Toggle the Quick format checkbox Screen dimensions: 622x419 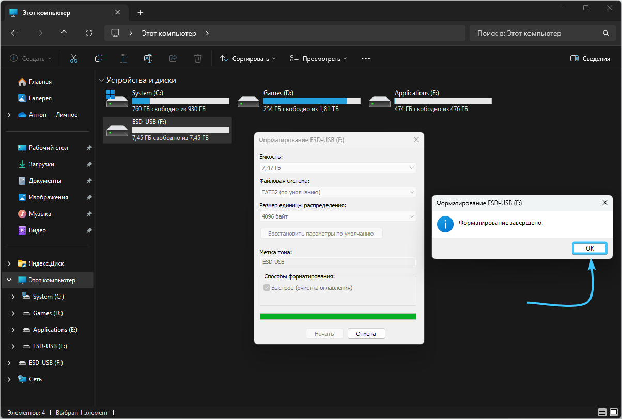[267, 288]
